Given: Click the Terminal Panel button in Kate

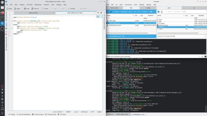Looking at the screenshot, I should (x=50, y=114).
